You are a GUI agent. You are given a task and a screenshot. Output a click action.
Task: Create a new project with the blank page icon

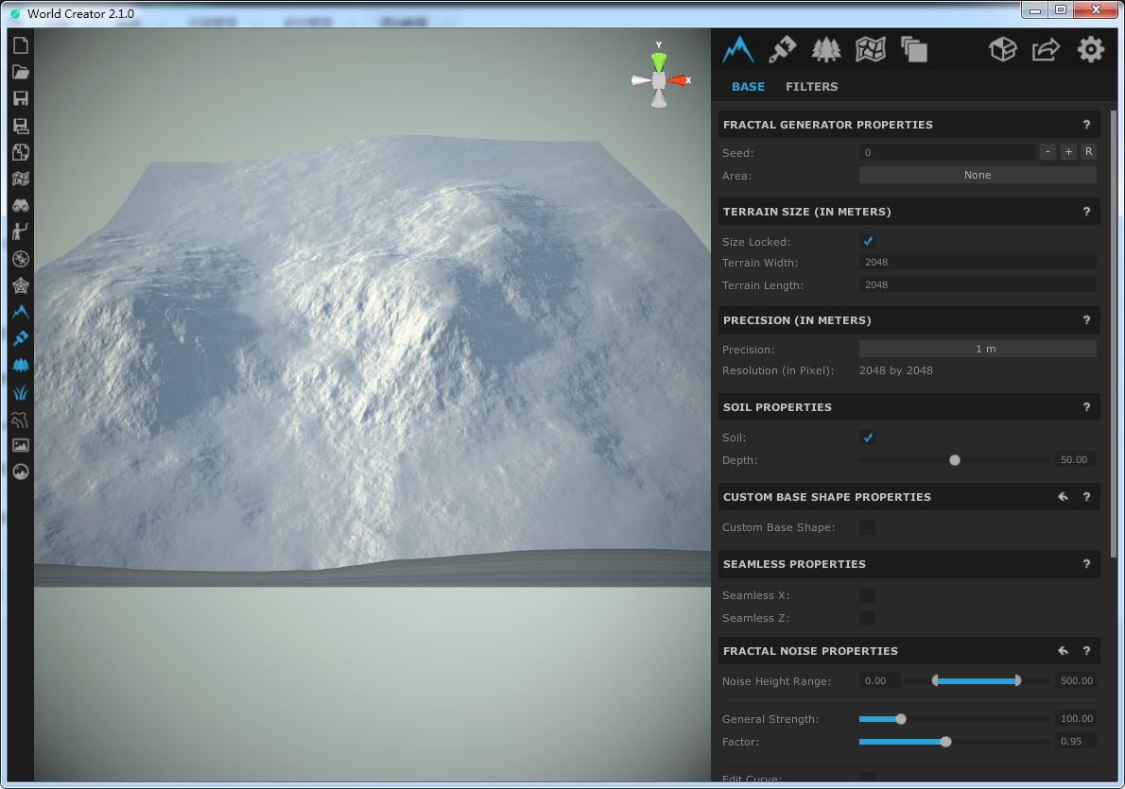click(20, 45)
